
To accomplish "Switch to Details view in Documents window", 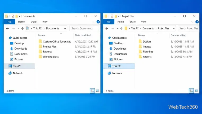I will click(92, 91).
